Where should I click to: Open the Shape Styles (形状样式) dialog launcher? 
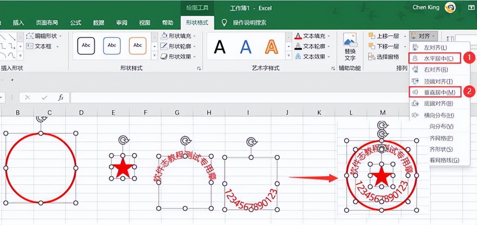tap(198, 69)
